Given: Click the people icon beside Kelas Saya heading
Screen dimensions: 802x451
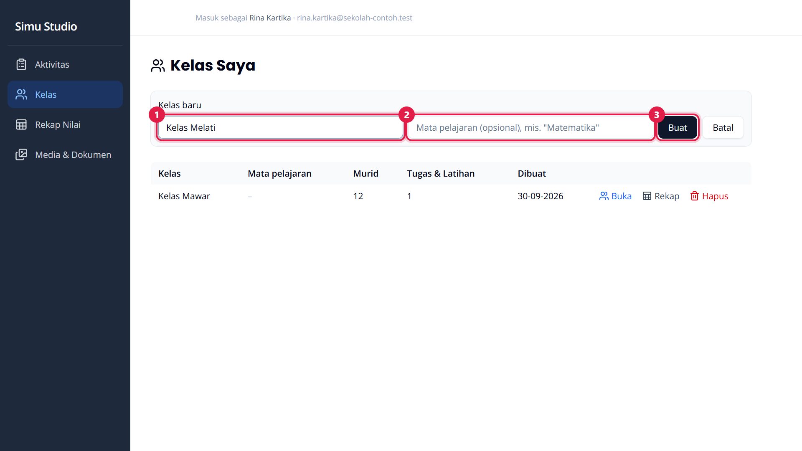Looking at the screenshot, I should (158, 66).
